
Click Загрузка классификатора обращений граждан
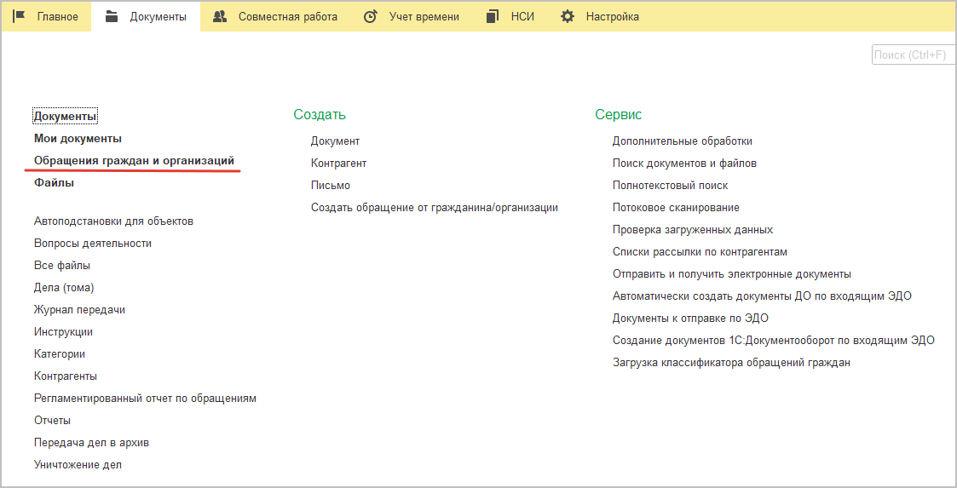[x=731, y=362]
